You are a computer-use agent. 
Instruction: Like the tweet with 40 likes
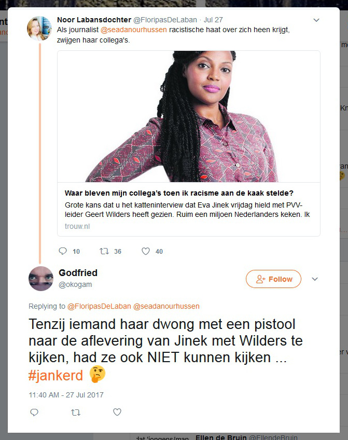(146, 251)
